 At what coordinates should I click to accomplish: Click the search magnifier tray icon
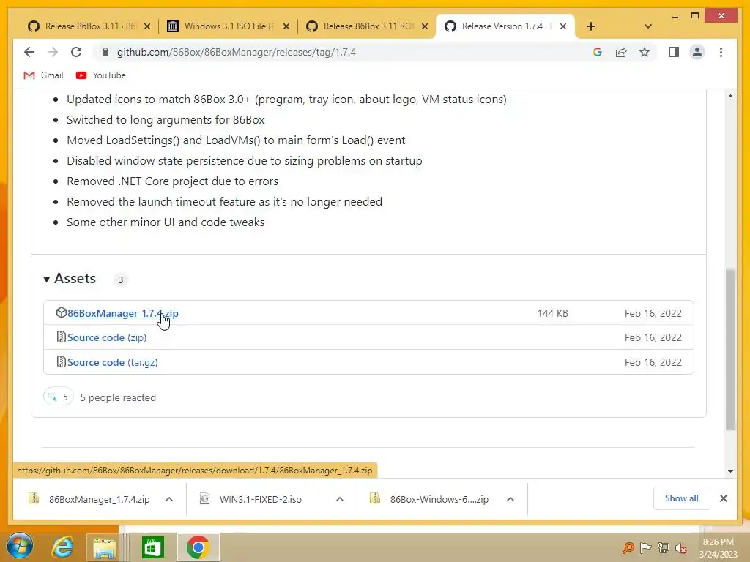click(628, 547)
